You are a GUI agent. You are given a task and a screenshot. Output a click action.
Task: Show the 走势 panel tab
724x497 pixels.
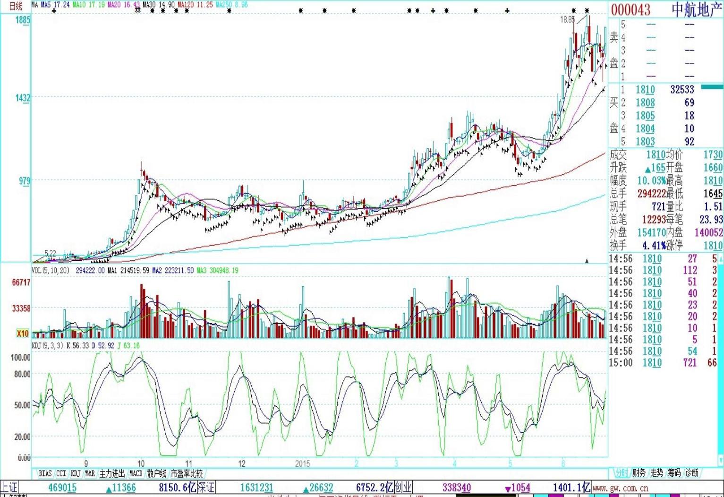click(657, 473)
